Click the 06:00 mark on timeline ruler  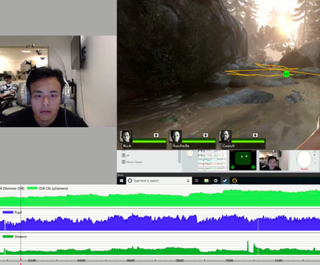pos(131,261)
